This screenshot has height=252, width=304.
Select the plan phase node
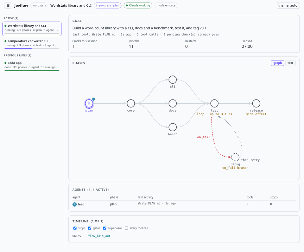pyautogui.click(x=89, y=103)
